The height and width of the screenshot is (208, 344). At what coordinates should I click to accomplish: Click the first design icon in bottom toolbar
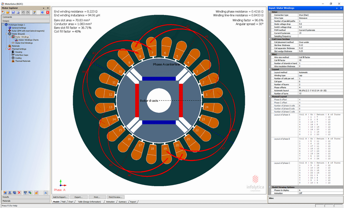tap(5, 193)
